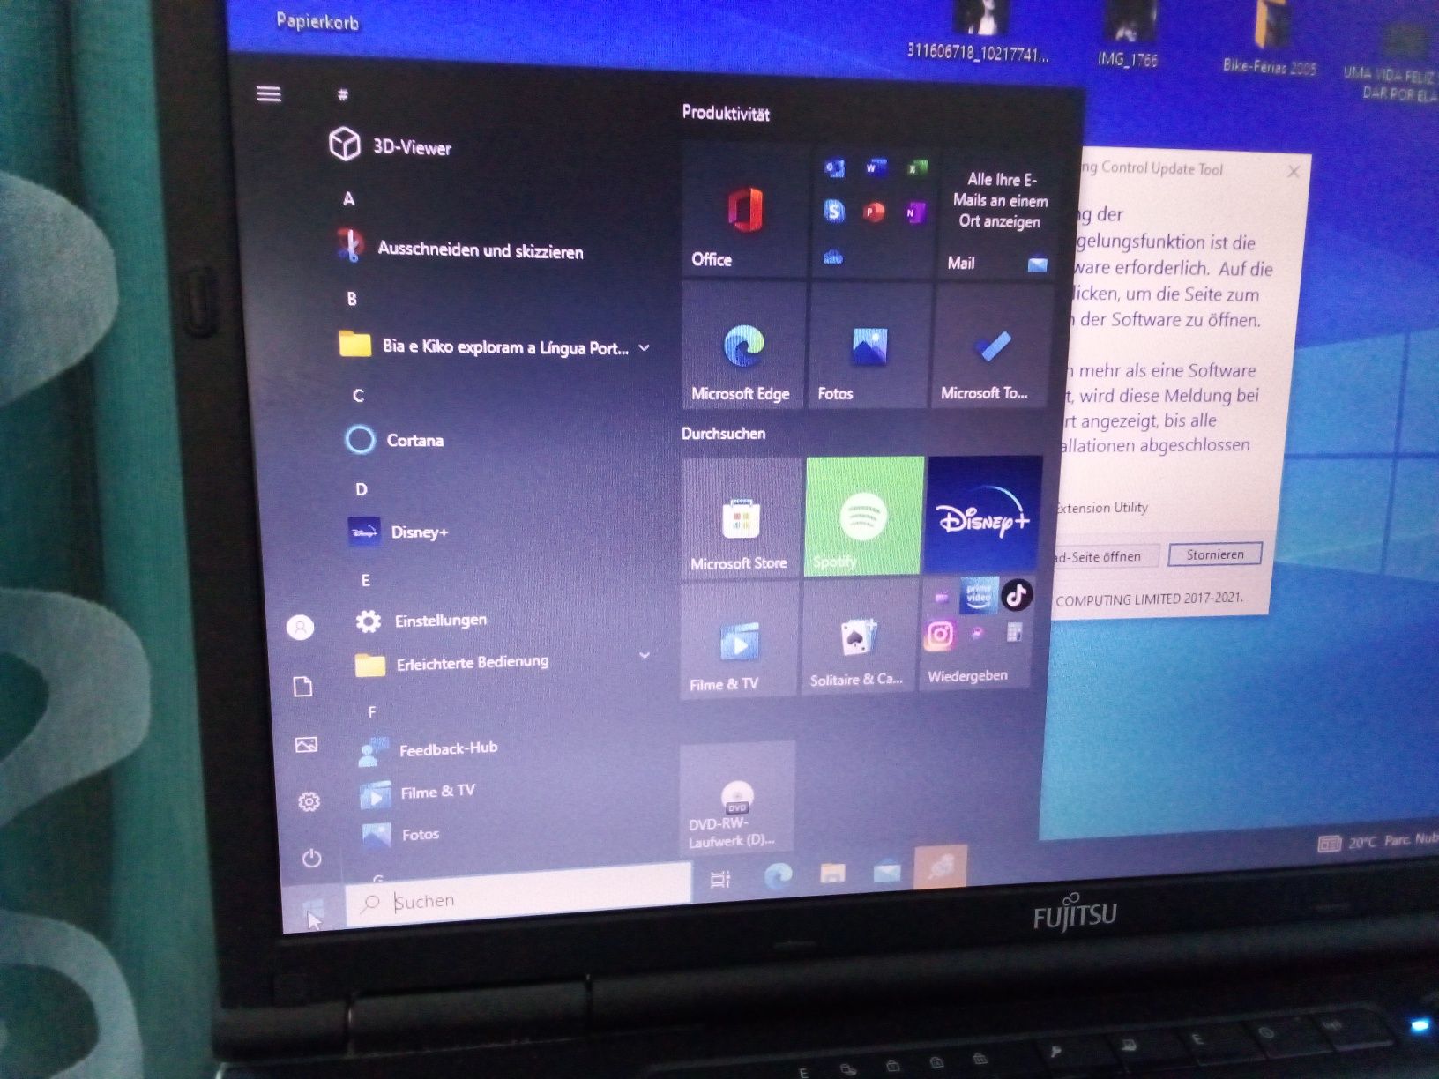Jump to letter E in app list
This screenshot has height=1079, width=1439.
click(365, 580)
